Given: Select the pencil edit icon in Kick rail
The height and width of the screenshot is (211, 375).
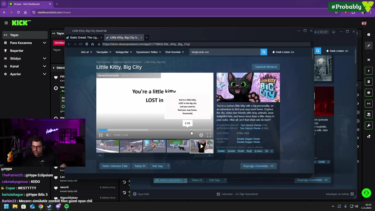Looking at the screenshot, I should pos(369,46).
